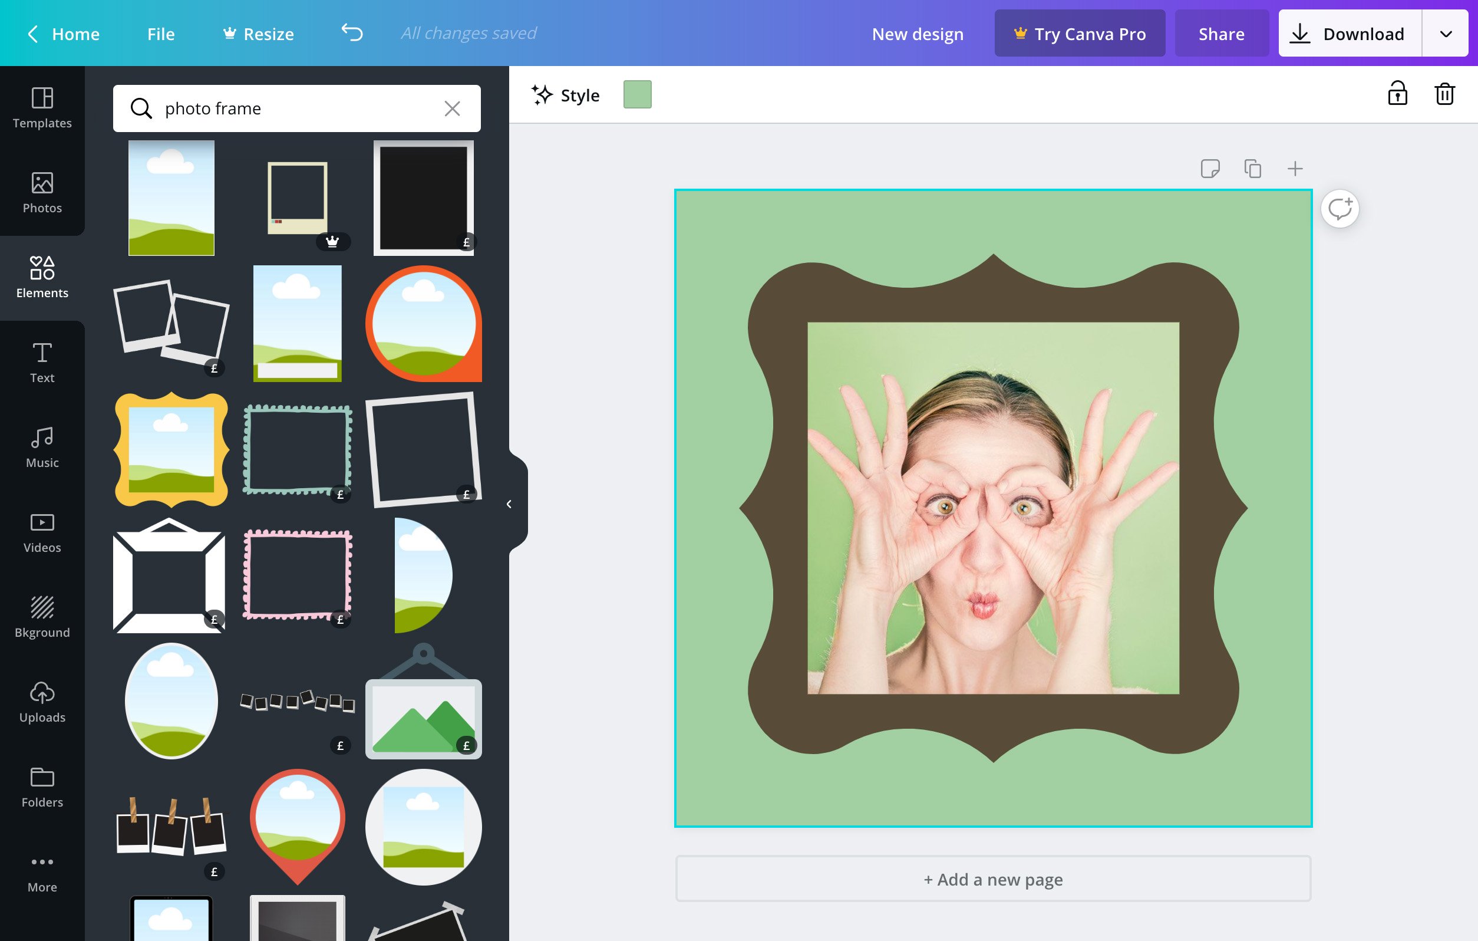
Task: Click the photo frame search input field
Action: click(x=296, y=107)
